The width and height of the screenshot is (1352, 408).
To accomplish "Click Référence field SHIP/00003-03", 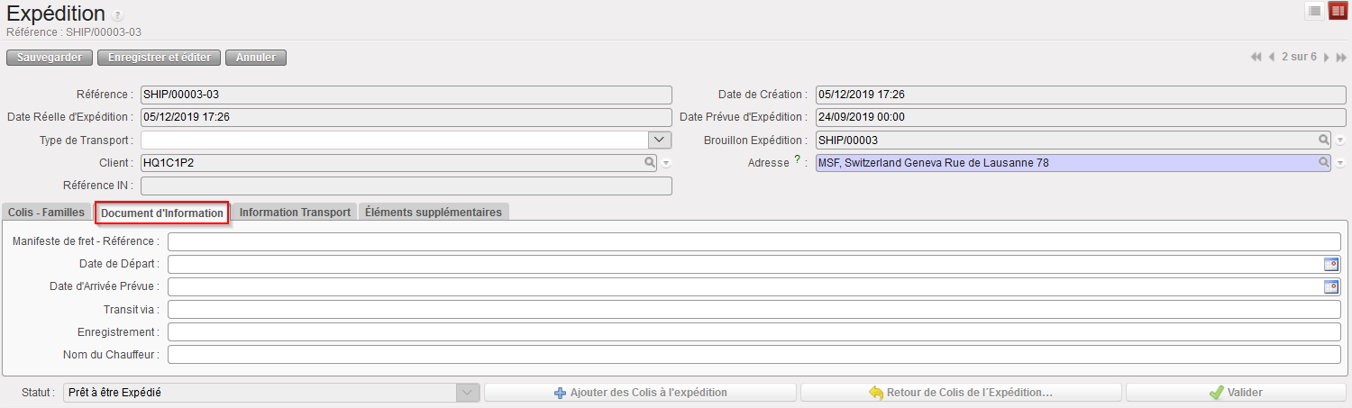I will pyautogui.click(x=406, y=95).
